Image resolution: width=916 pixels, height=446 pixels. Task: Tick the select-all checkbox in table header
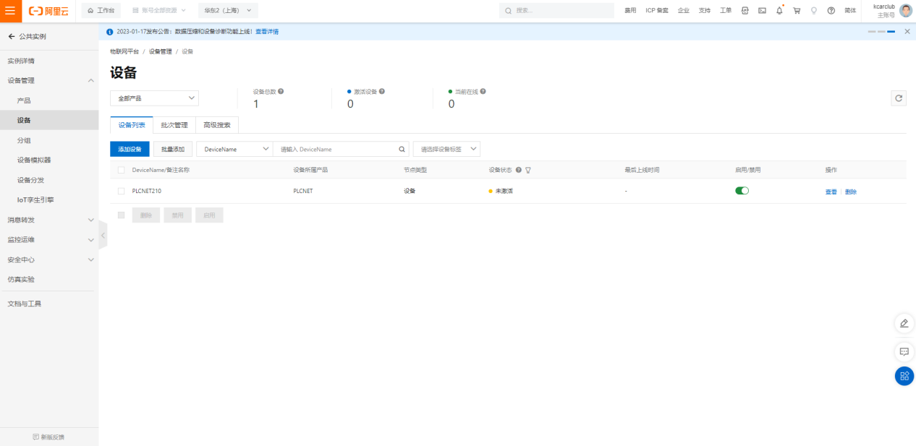coord(121,171)
